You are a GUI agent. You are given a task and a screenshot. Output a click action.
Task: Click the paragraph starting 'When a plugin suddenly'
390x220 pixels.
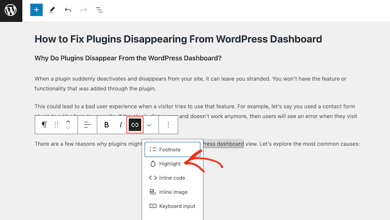tap(190, 84)
